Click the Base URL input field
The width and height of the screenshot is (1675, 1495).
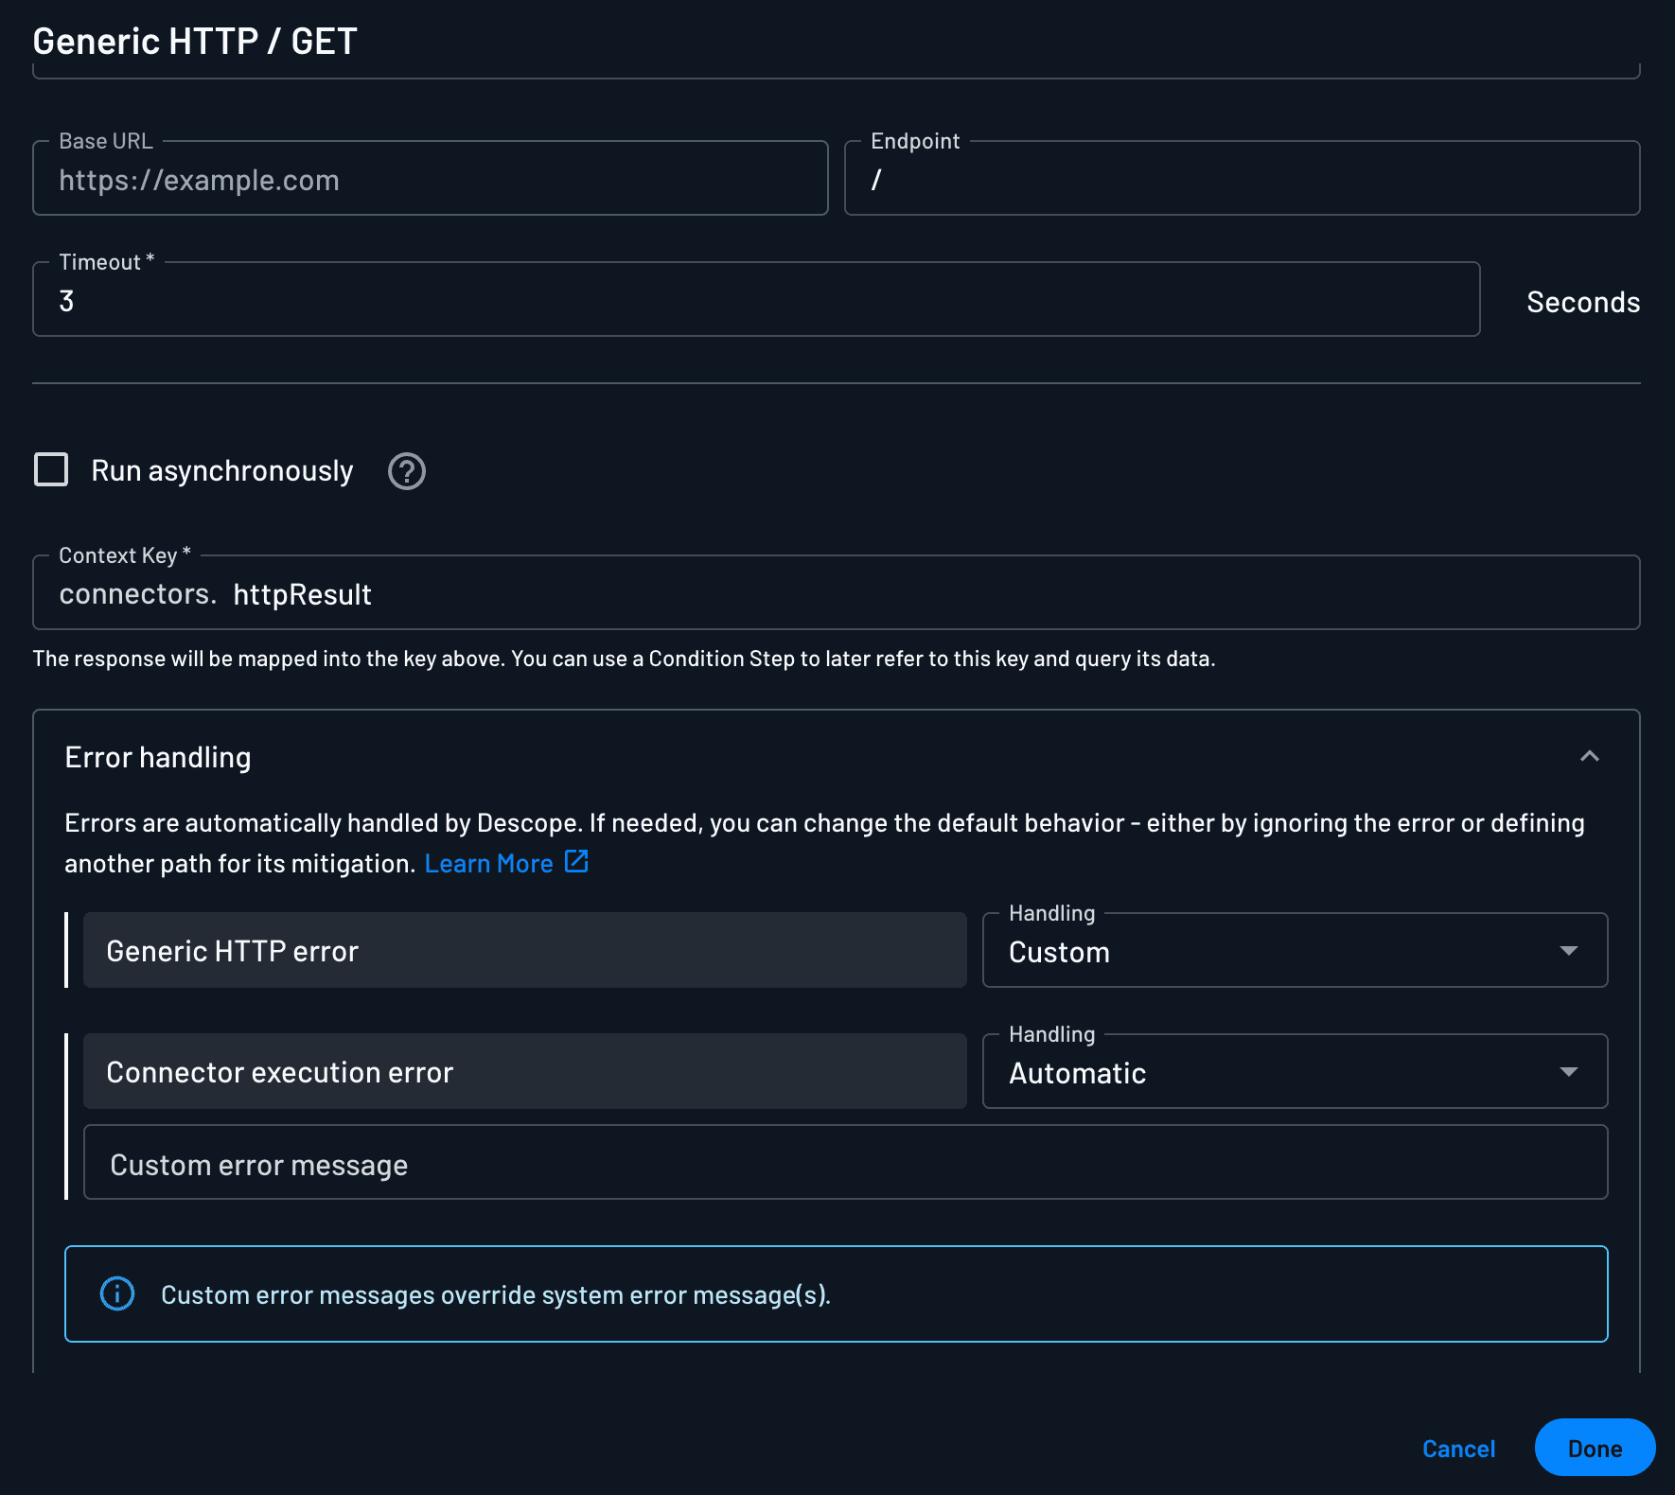[x=430, y=180]
